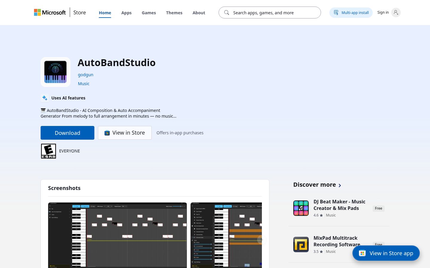The width and height of the screenshot is (430, 268).
Task: Click the Discover more chevron arrow
Action: coord(340,185)
